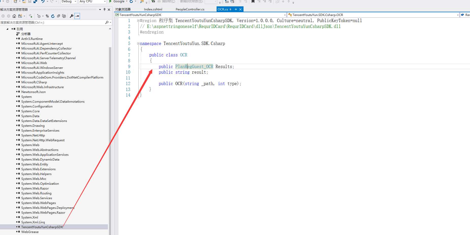Click 'Results' field identifier
Screen dimensions: 470x235
pos(224,67)
